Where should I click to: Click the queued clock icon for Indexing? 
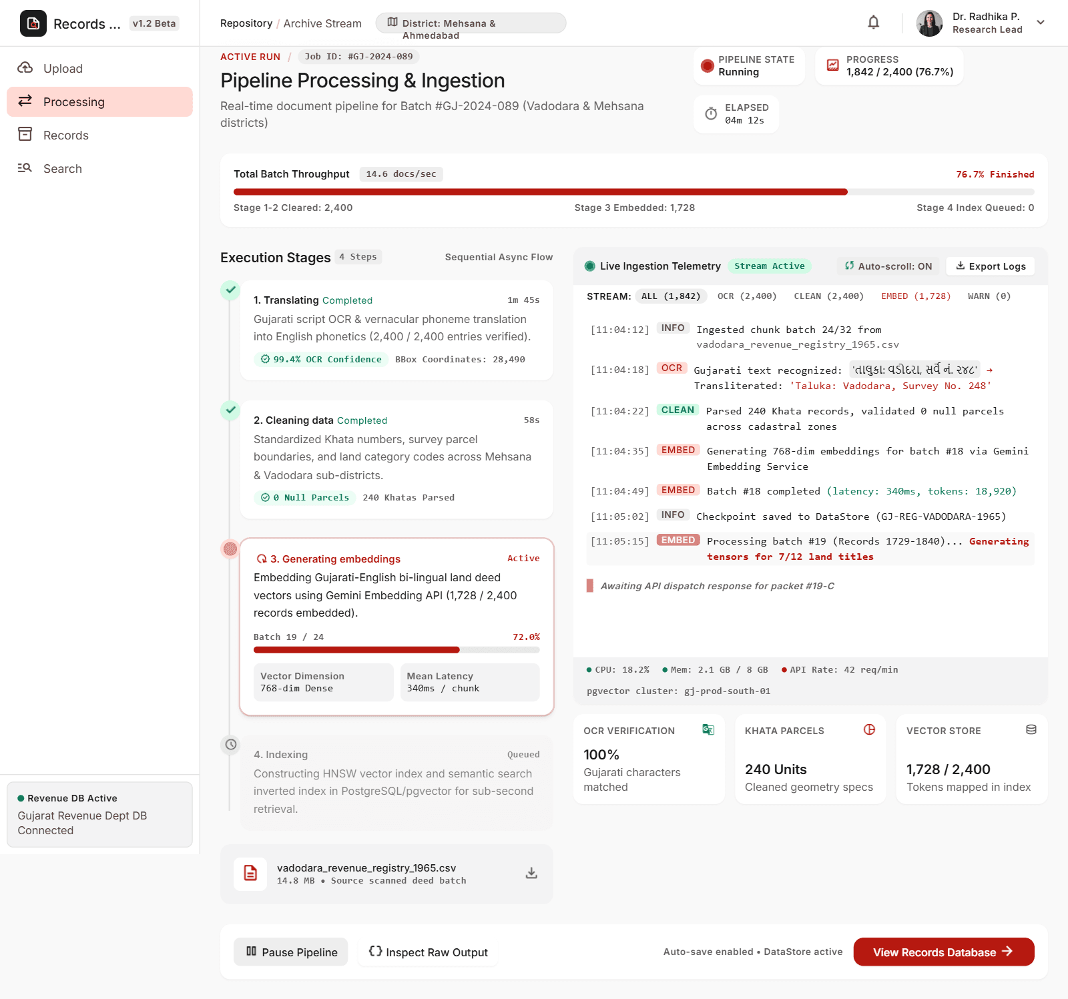click(x=231, y=744)
